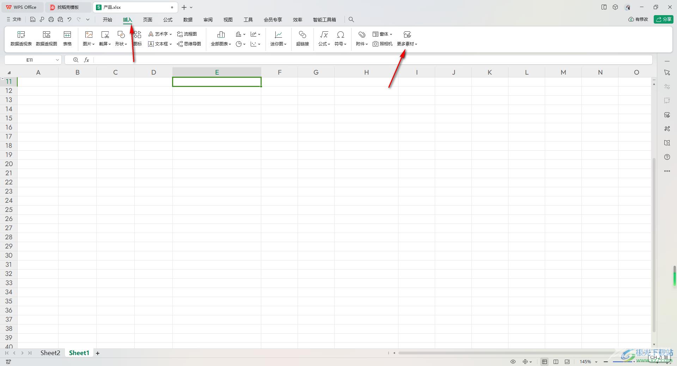Open the 文件 File menu
Screen dimensions: 677x366
14,20
